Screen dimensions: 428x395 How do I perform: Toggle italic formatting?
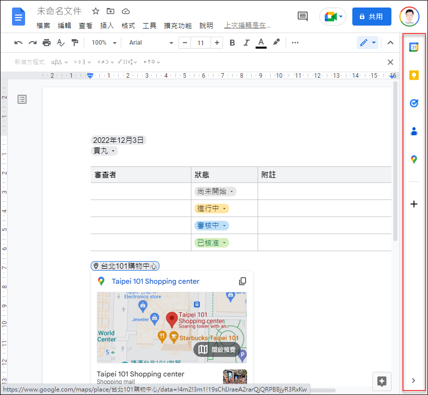[x=246, y=43]
